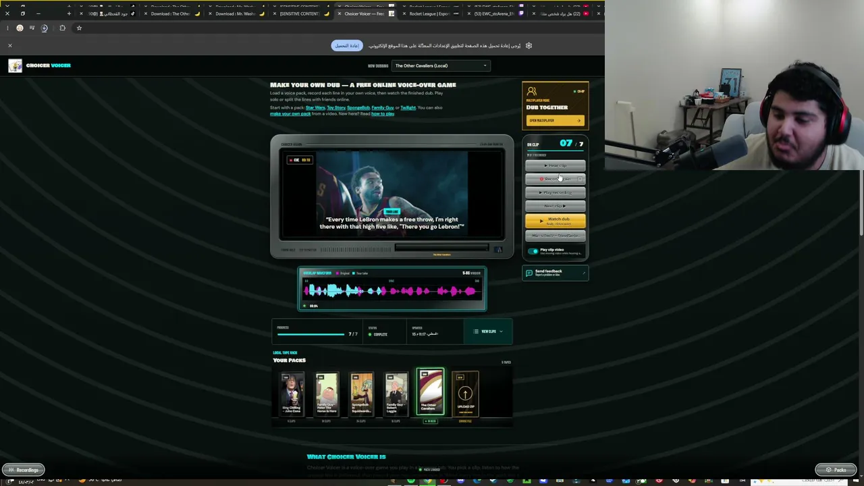Follow the SpongeBob pack link
The width and height of the screenshot is (864, 486).
358,107
